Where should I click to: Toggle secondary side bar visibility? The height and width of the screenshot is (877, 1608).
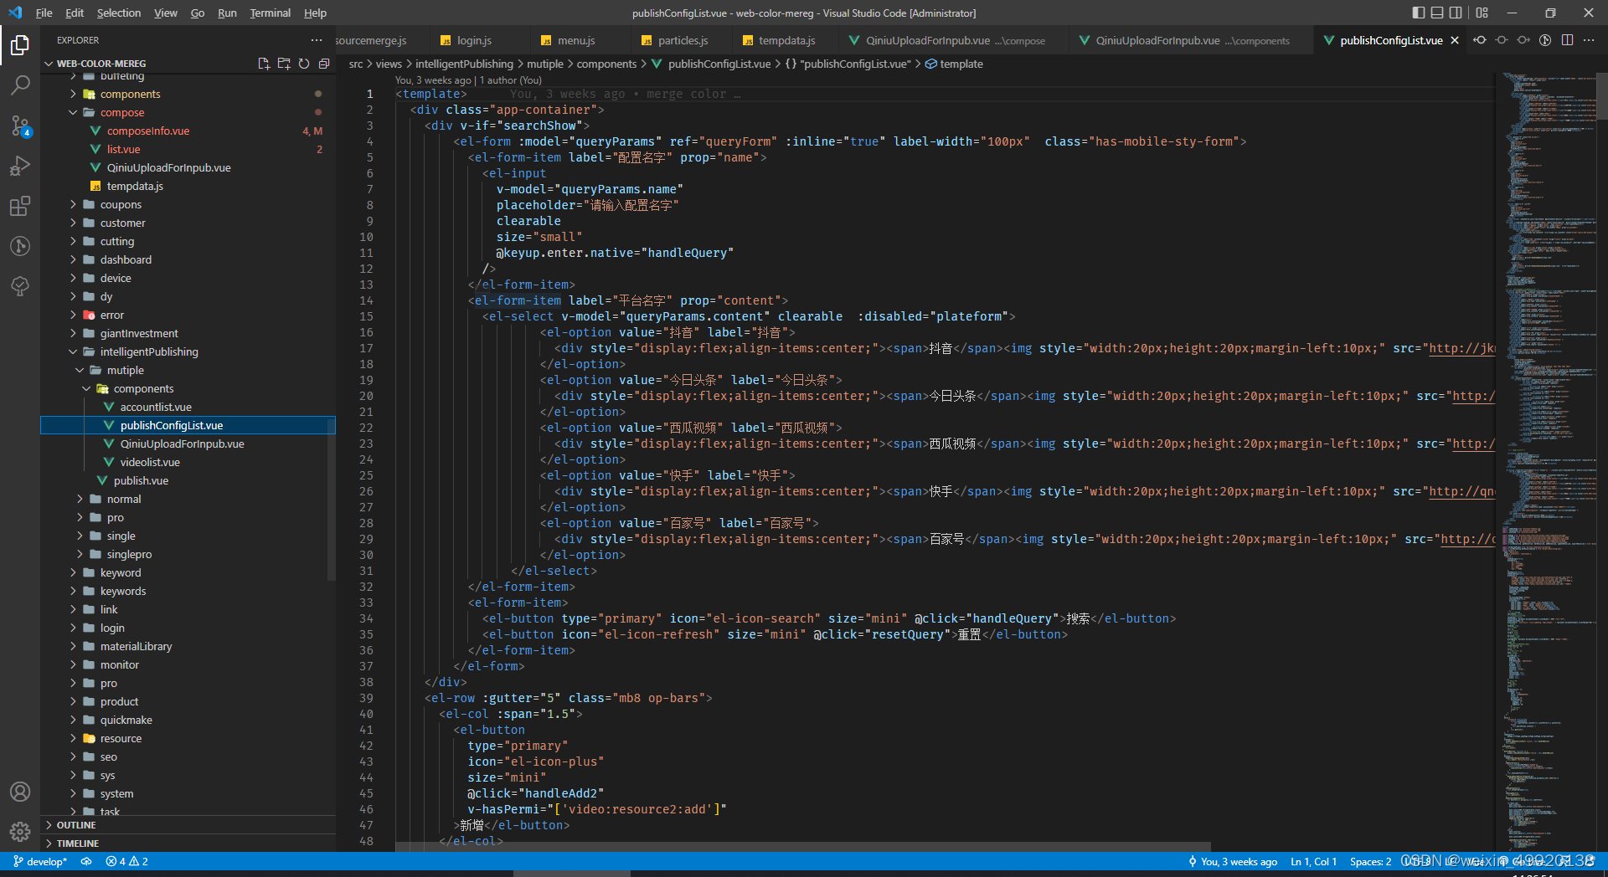tap(1456, 13)
